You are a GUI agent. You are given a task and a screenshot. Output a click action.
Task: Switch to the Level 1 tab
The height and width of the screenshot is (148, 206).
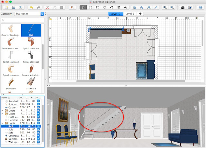tap(129, 14)
